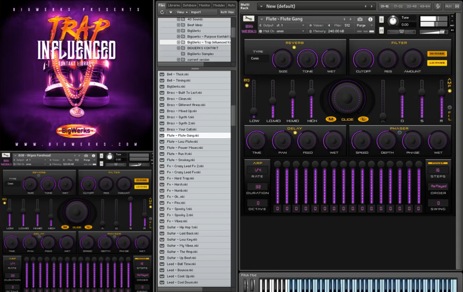The width and height of the screenshot is (463, 292).
Task: Click the Reverb TONE knob
Action: [x=307, y=59]
